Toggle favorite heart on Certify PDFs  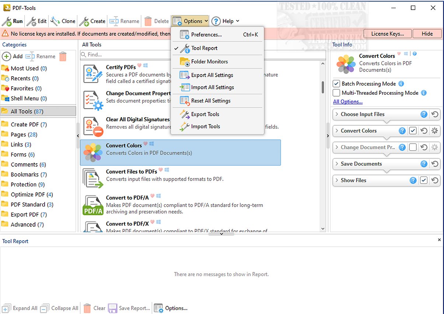coord(139,66)
